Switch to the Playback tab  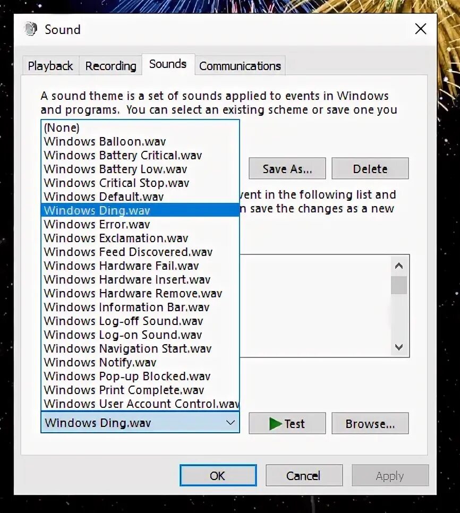[50, 65]
